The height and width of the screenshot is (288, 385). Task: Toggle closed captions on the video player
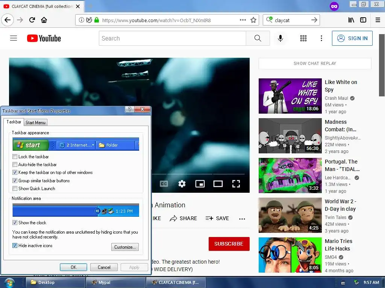pos(164,184)
